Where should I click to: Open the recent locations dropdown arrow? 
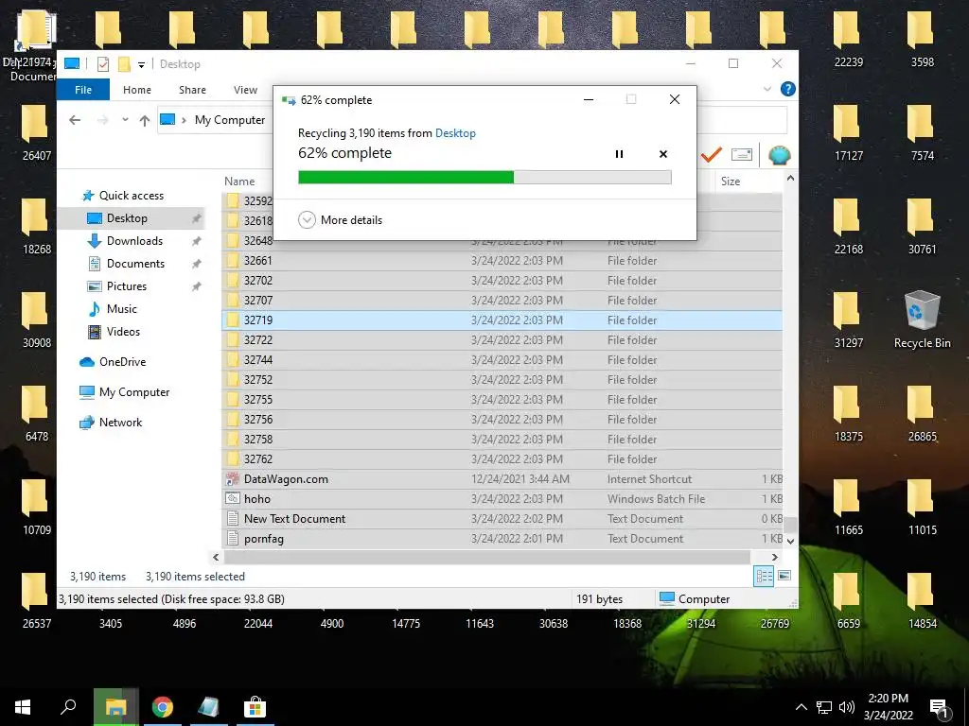[125, 120]
